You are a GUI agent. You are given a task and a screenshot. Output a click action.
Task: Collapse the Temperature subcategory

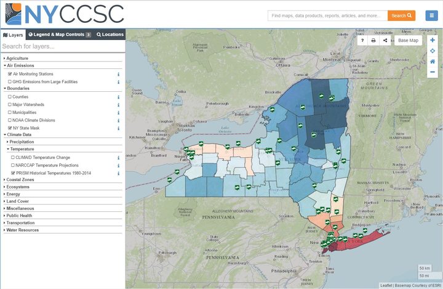tap(21, 149)
